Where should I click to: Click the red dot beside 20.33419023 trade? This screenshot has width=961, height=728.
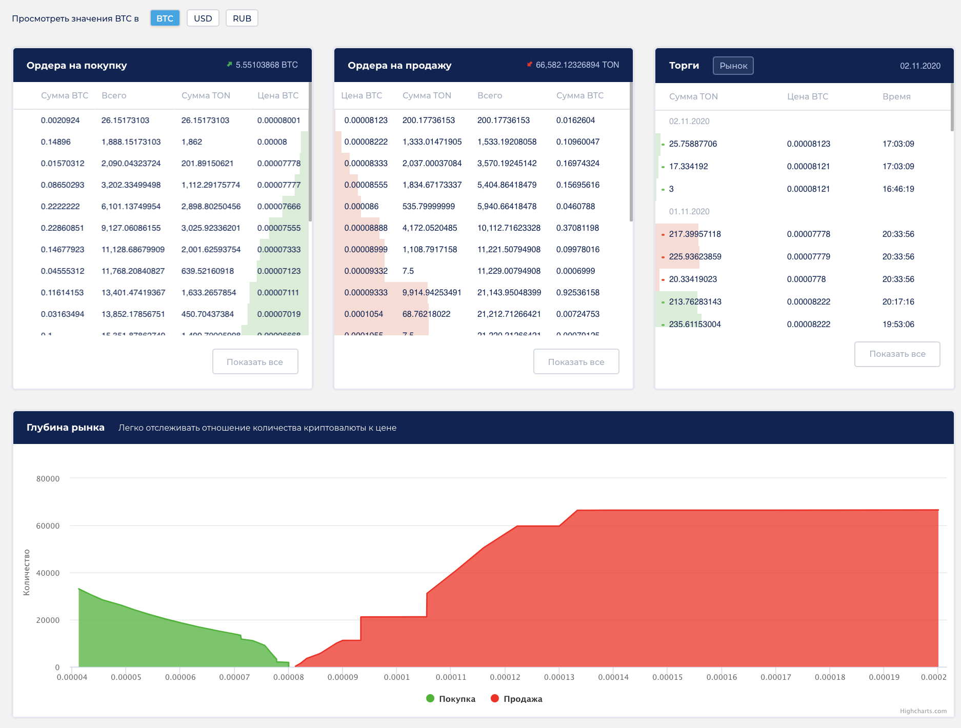663,280
